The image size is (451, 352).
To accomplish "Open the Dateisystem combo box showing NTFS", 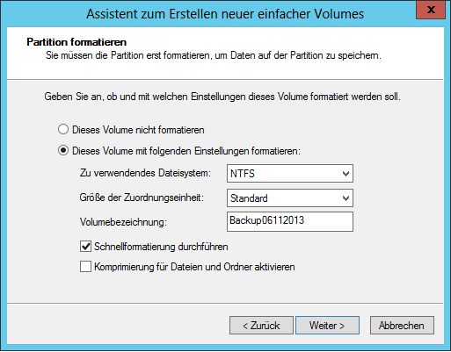I will [290, 174].
